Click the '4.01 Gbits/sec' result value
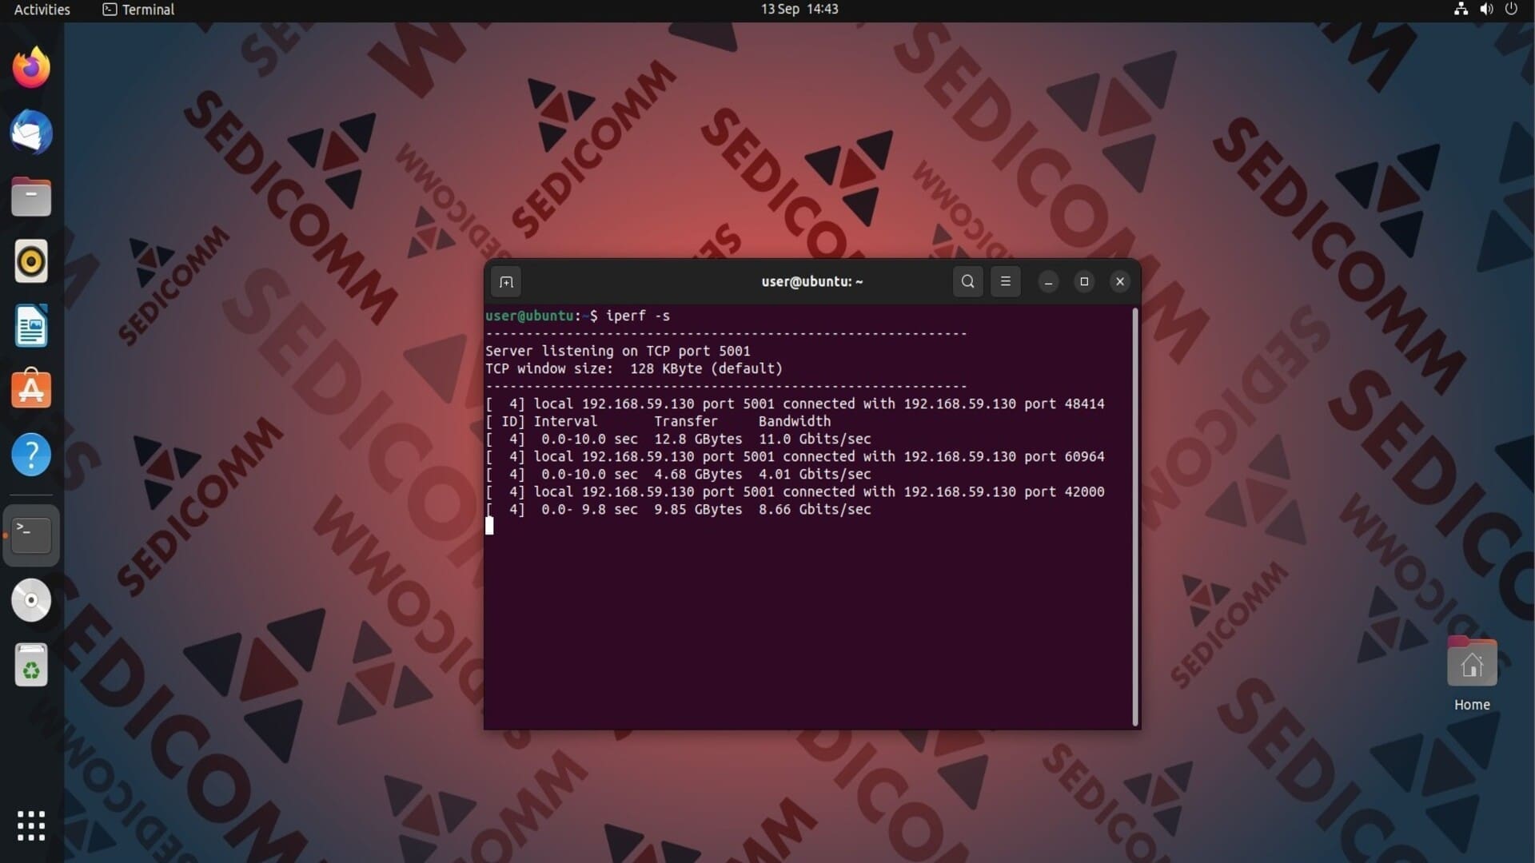The width and height of the screenshot is (1535, 863). point(815,474)
